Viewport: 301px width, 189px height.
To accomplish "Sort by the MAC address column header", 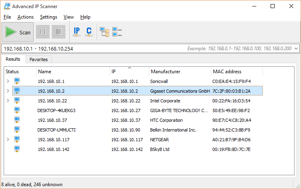I will (237, 72).
